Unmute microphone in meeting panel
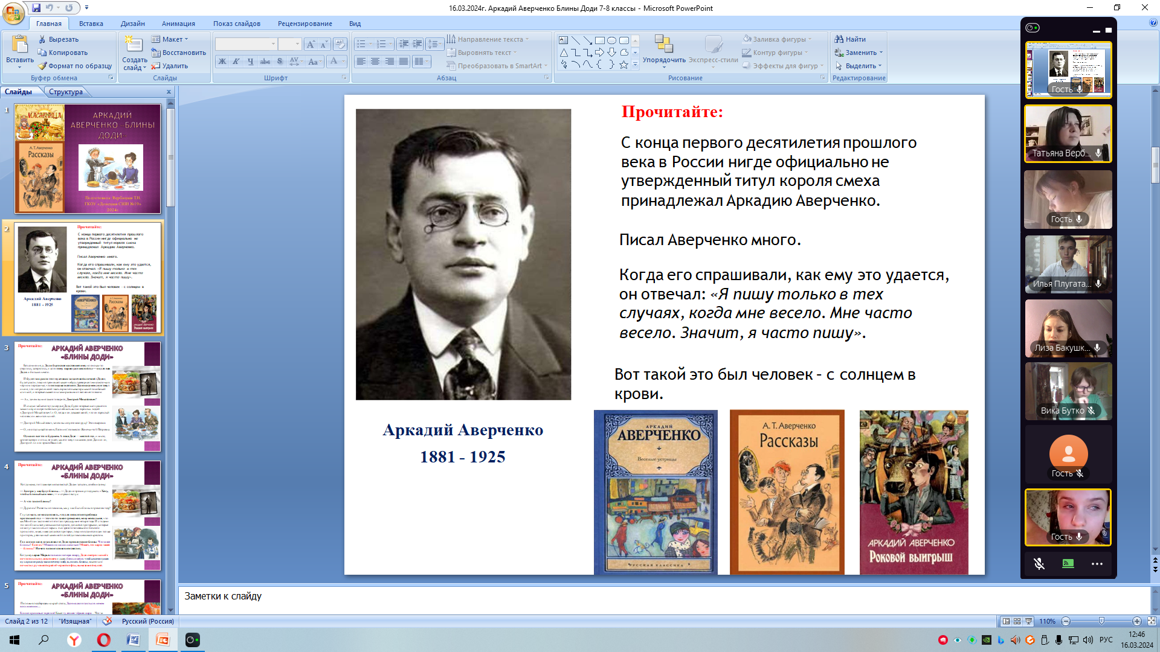 click(x=1039, y=564)
